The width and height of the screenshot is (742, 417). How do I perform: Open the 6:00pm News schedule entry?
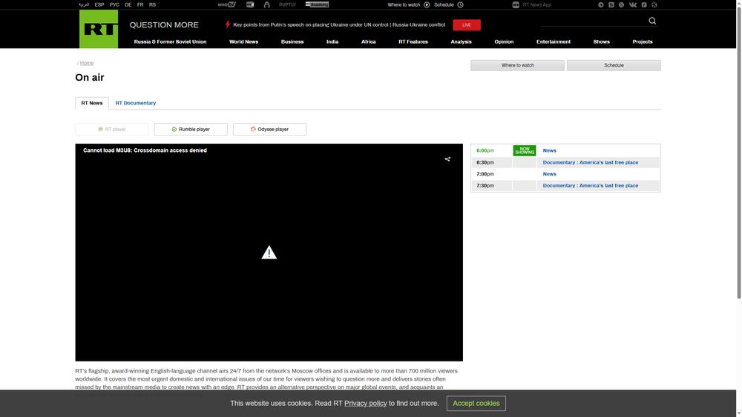pyautogui.click(x=549, y=150)
